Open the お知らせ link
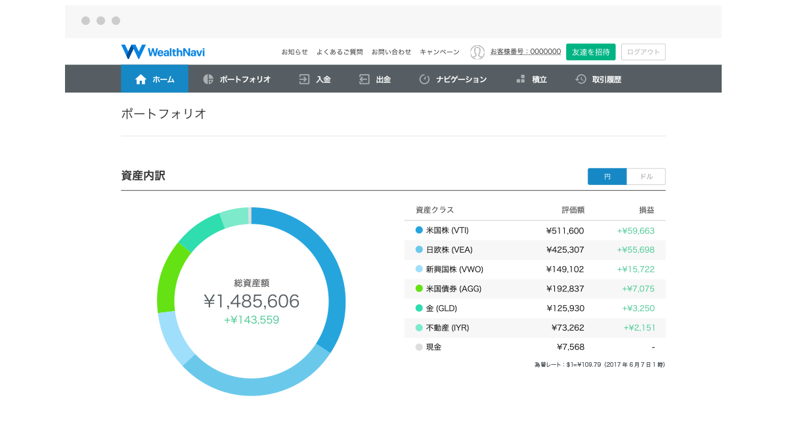 click(x=294, y=52)
